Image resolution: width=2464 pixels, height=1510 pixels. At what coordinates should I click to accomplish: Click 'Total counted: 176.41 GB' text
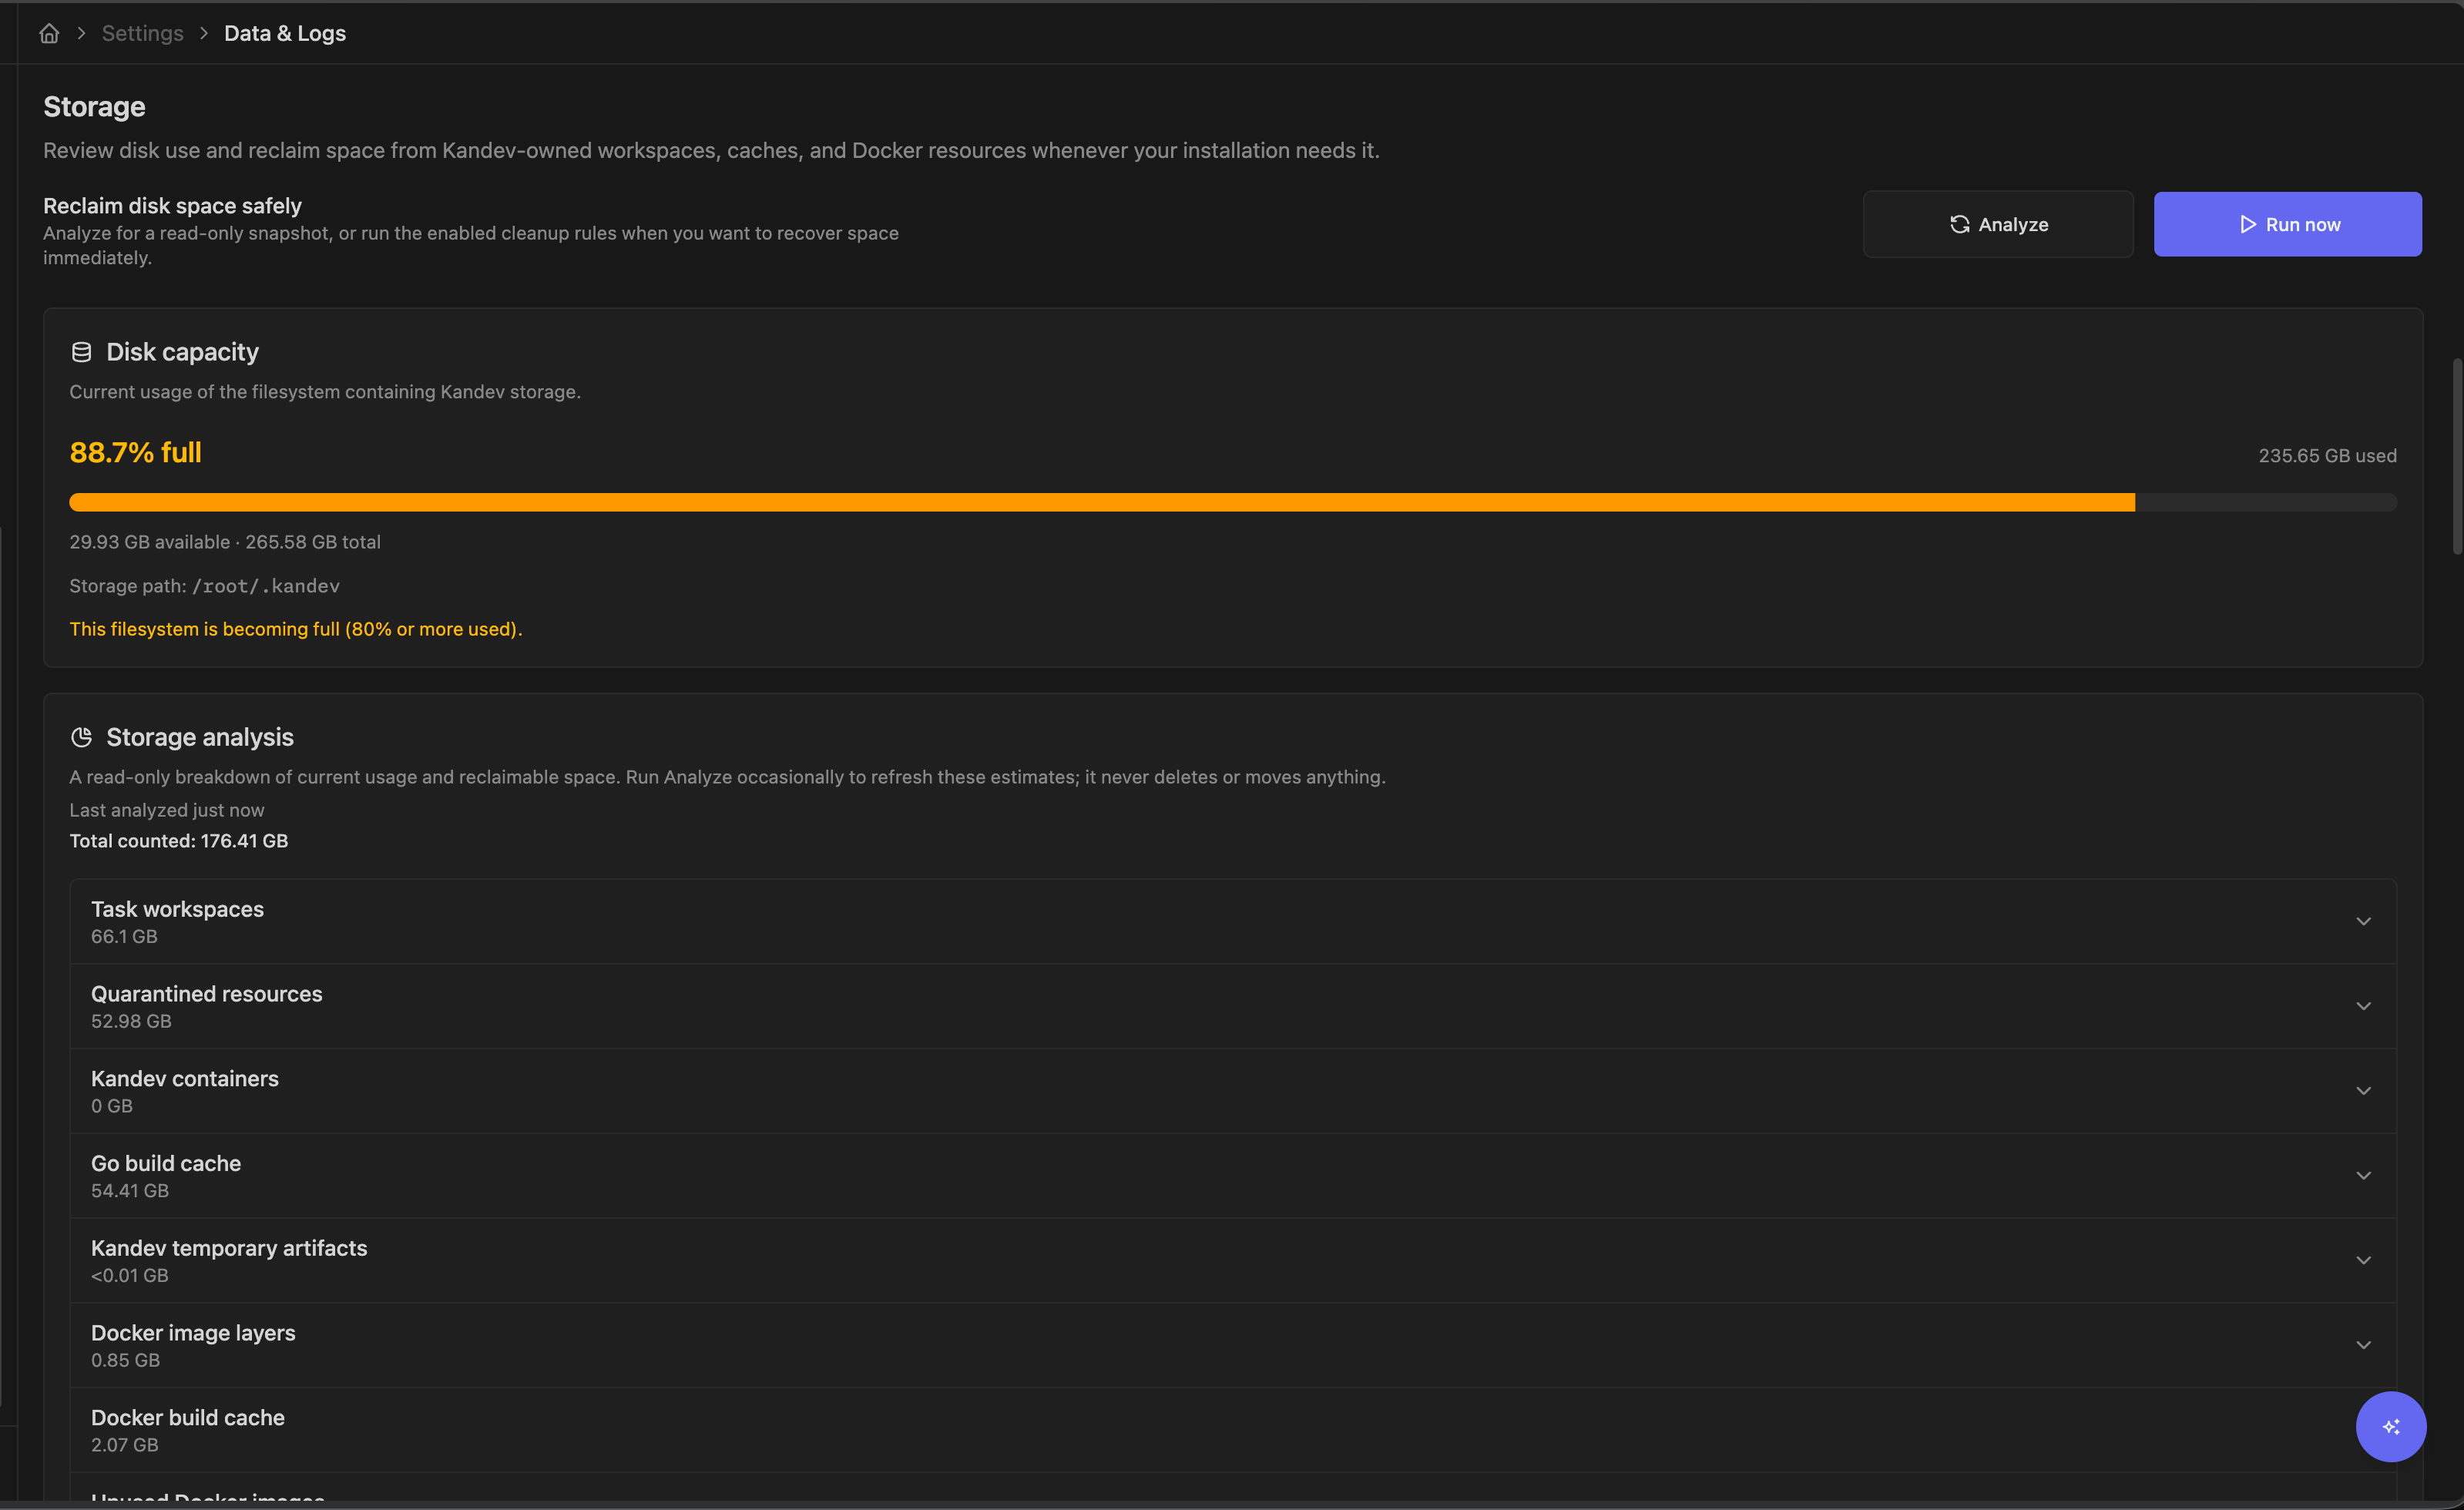(179, 841)
